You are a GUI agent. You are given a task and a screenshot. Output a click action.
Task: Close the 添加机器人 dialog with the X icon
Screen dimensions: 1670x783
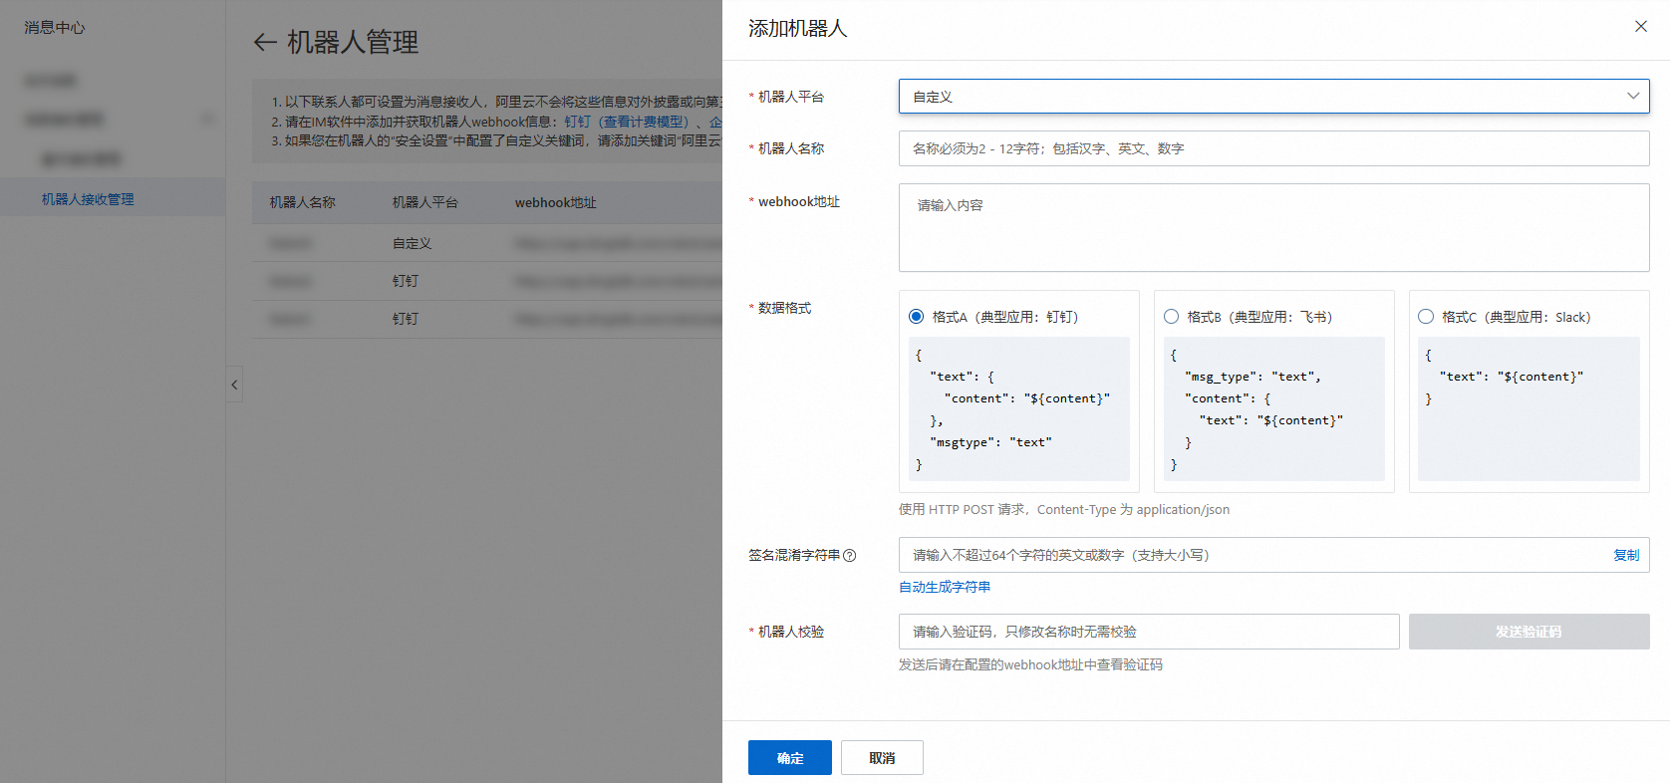tap(1641, 27)
